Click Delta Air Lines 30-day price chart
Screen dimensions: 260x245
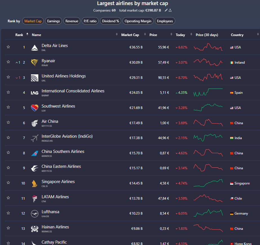click(x=208, y=47)
